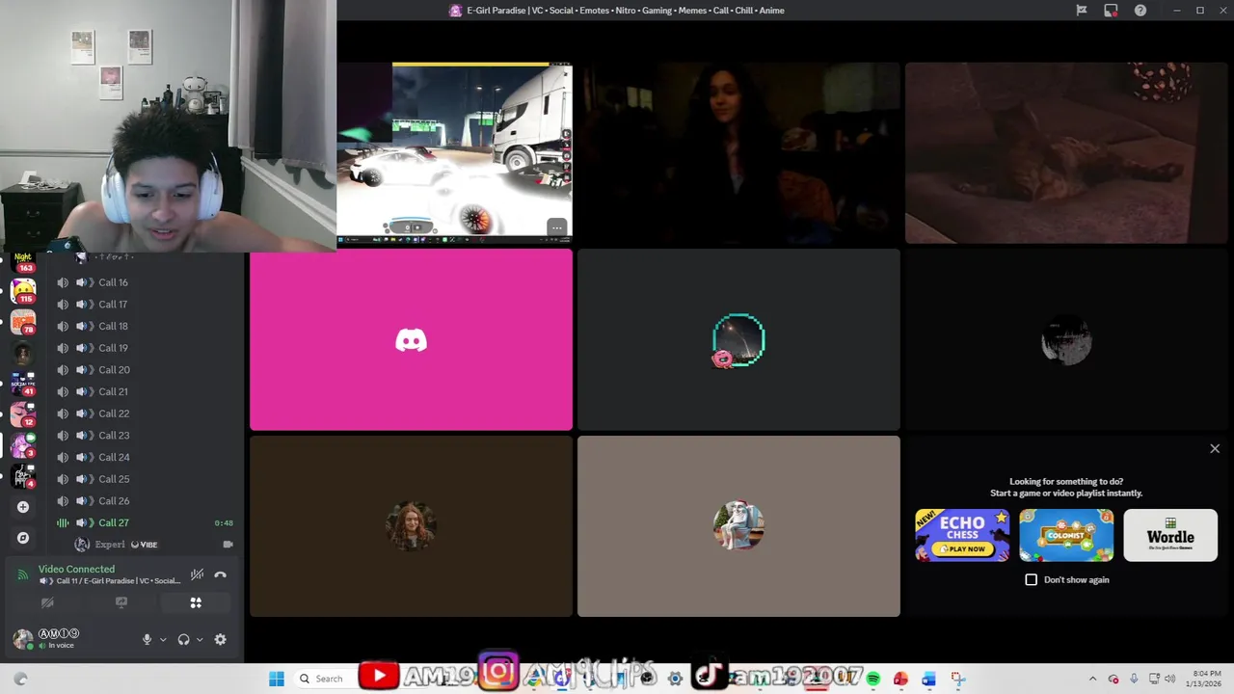
Task: Launch the Wordle activity
Action: coord(1170,535)
